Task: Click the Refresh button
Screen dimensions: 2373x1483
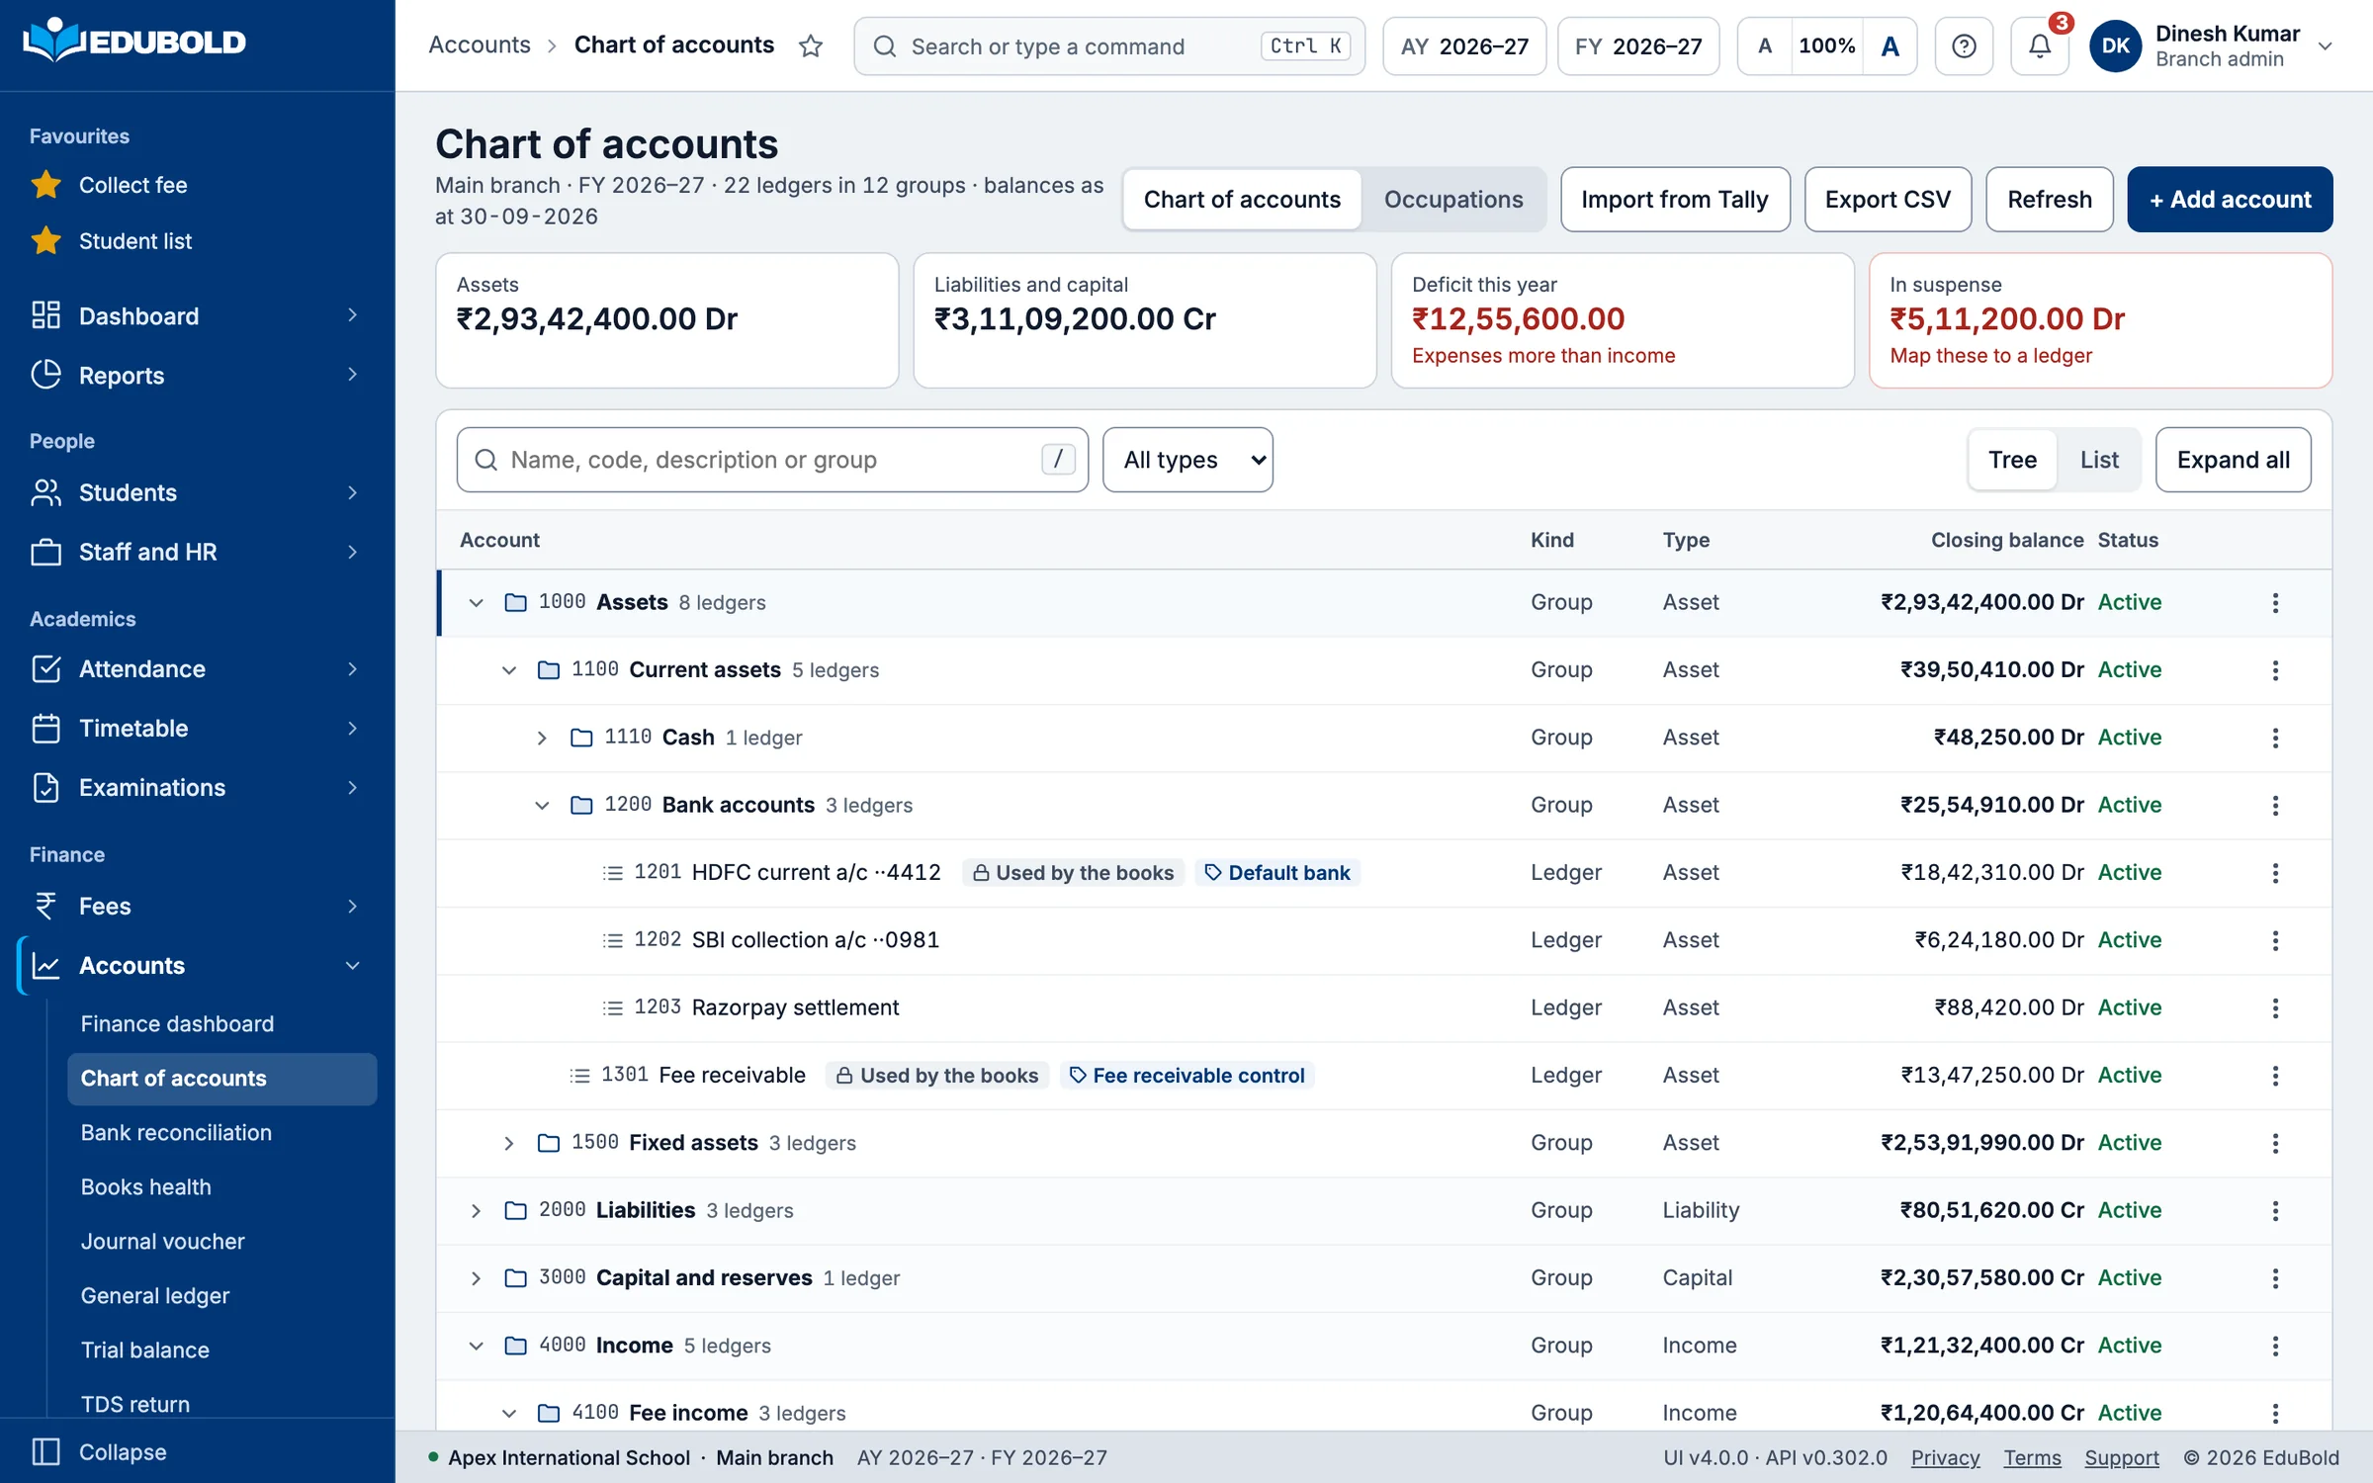Action: [2049, 199]
